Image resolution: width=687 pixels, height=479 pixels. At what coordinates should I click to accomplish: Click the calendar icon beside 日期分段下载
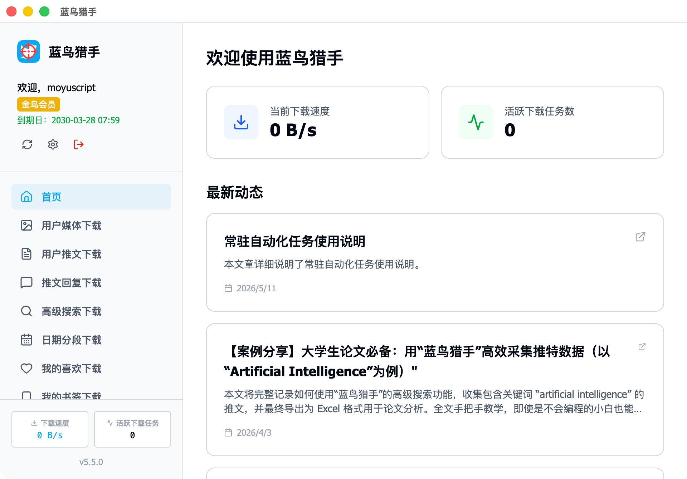point(26,340)
